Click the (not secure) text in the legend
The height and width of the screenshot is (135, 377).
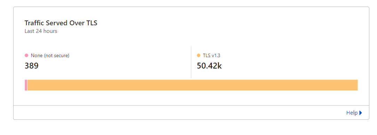[x=56, y=55]
